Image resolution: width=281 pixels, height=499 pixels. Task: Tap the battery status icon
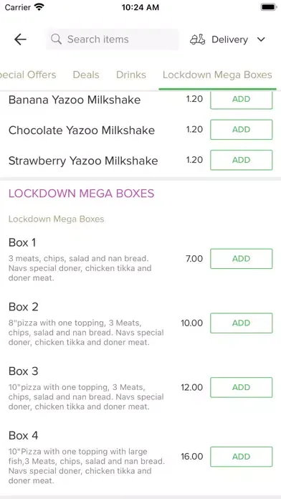click(269, 7)
